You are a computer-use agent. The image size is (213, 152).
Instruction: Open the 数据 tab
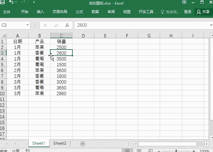95,12
